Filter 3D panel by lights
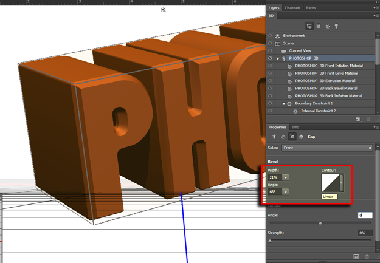Image resolution: width=380 pixels, height=263 pixels. 337,26
